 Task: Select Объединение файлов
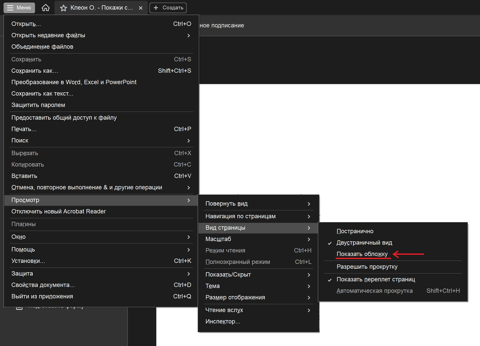(x=101, y=47)
